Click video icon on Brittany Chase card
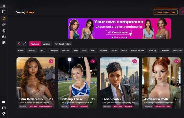 tap(93, 61)
